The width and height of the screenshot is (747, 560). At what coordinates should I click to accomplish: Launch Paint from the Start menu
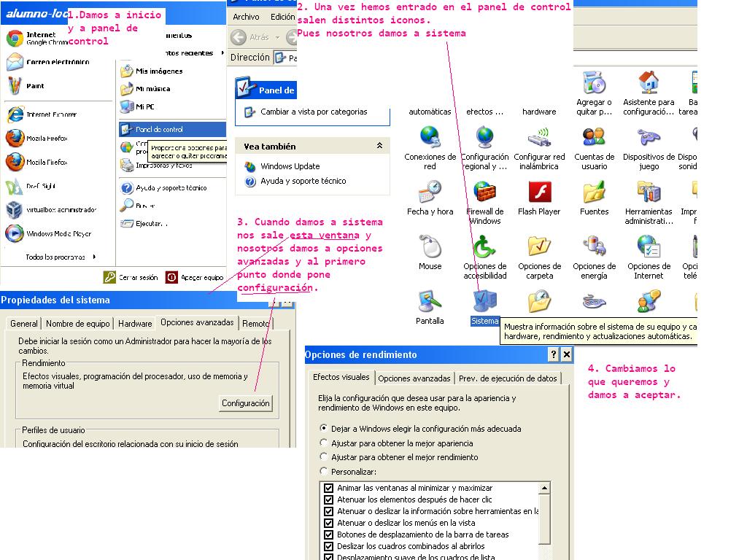coord(26,86)
